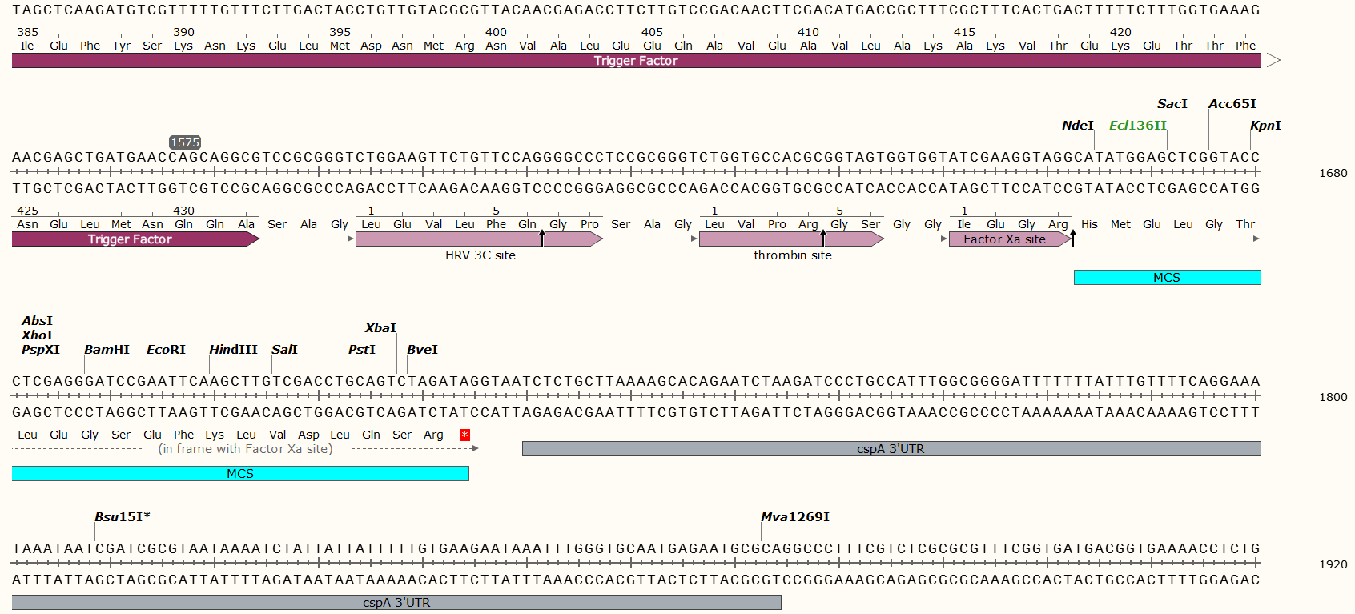Click the Acc65I restriction site label

(1232, 104)
